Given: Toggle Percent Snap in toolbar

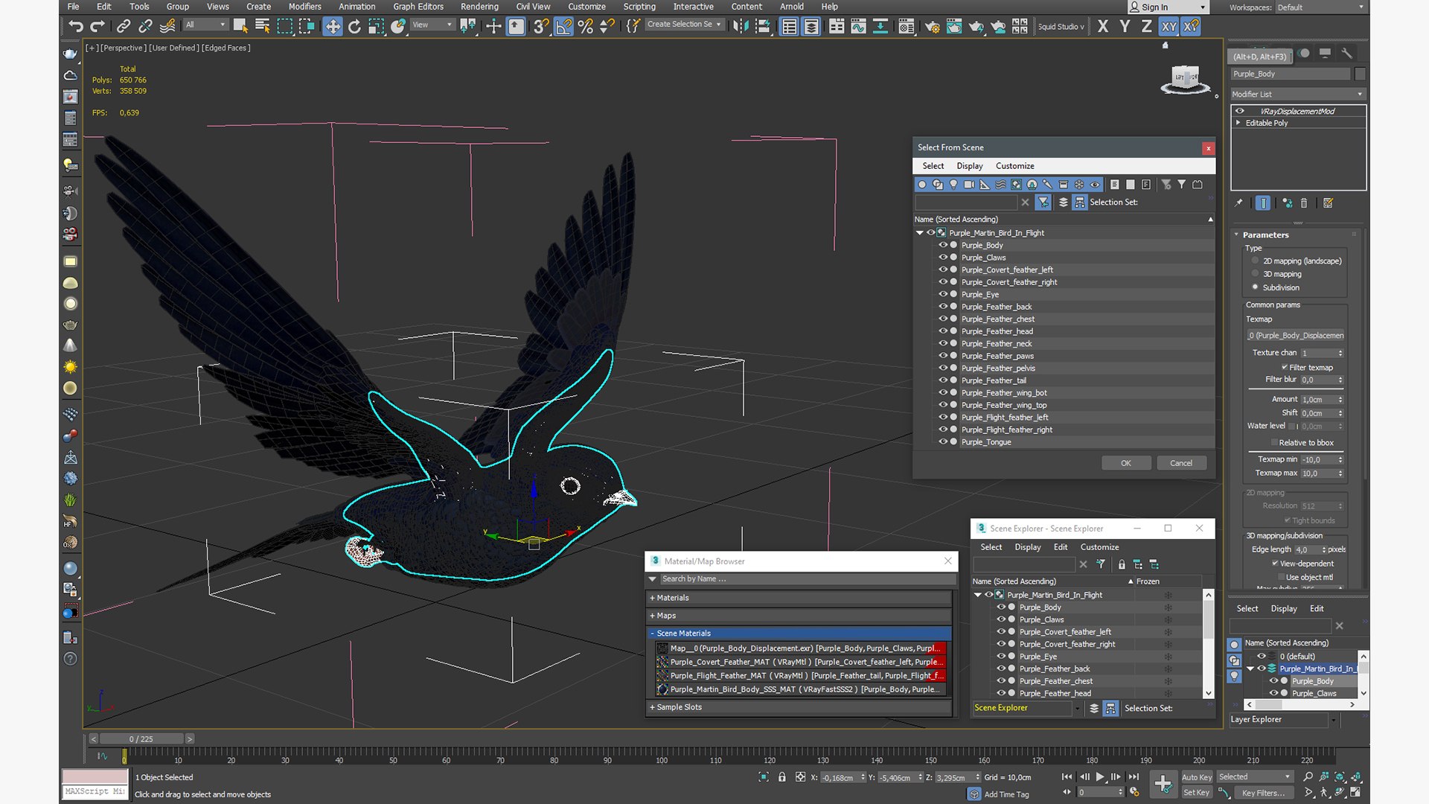Looking at the screenshot, I should [586, 27].
